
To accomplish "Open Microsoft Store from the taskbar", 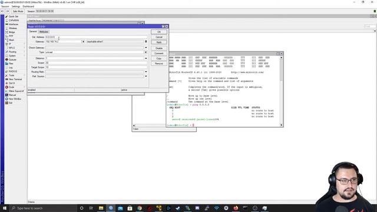I will point(130,208).
